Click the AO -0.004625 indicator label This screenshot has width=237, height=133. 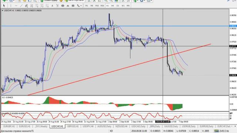(7, 98)
